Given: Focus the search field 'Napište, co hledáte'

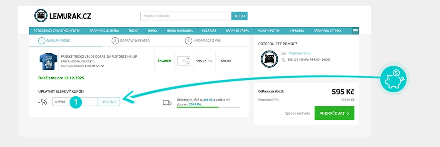Looking at the screenshot, I should click(186, 16).
